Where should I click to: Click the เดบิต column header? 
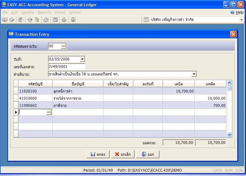(179, 84)
